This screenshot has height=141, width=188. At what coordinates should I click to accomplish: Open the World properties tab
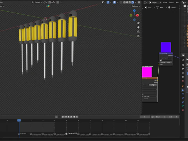183,81
